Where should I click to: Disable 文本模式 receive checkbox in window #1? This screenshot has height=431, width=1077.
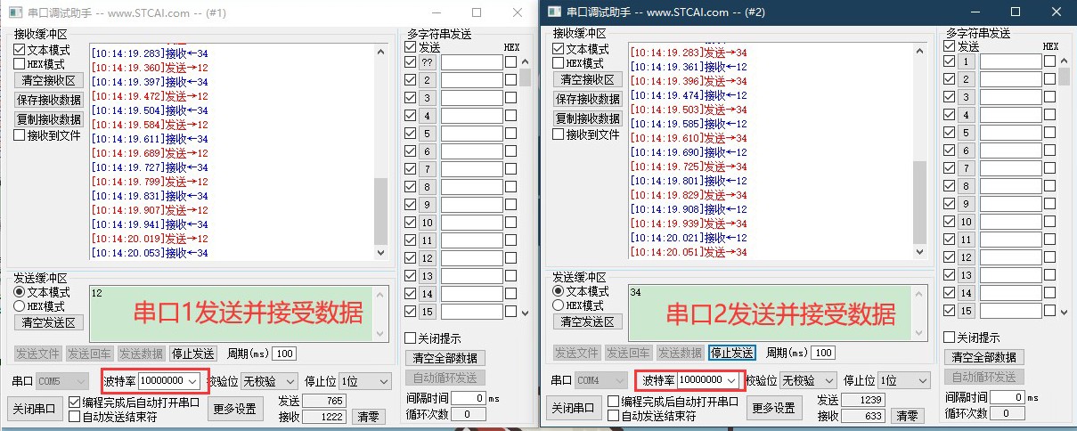(x=20, y=51)
